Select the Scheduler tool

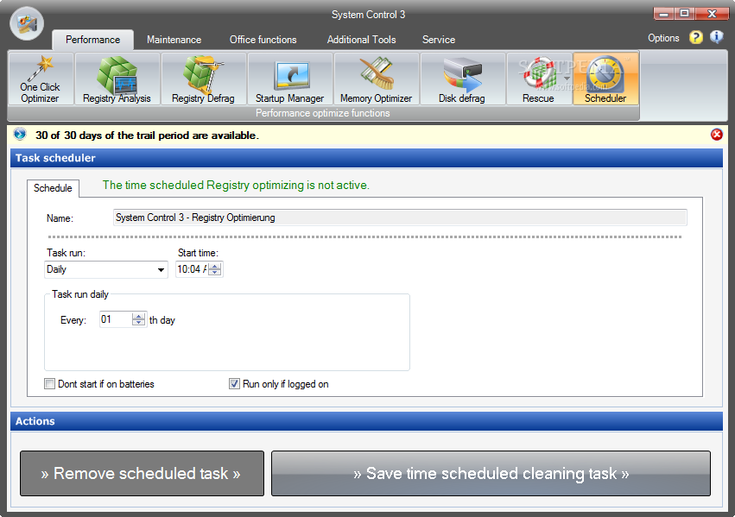tap(605, 79)
